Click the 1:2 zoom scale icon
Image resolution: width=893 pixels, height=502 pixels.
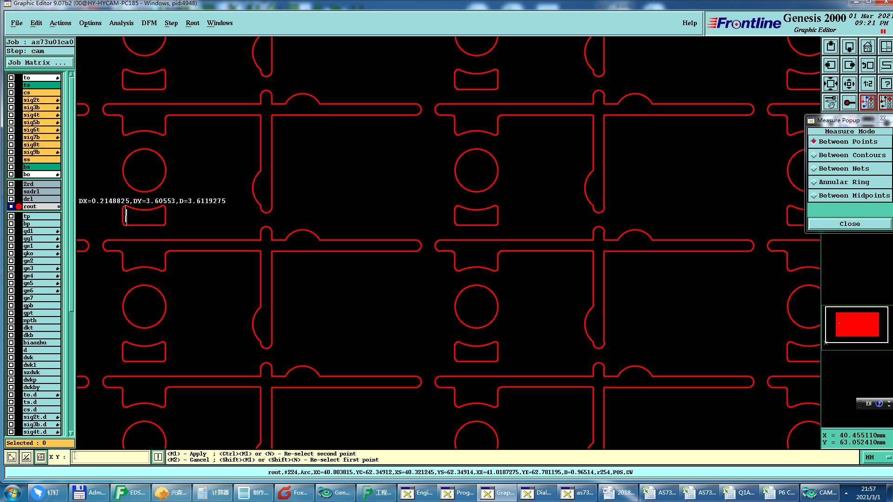[x=867, y=84]
